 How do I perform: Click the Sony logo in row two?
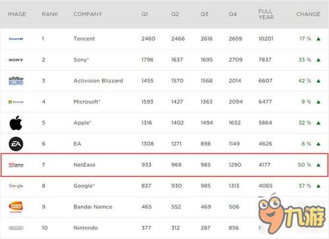pos(16,60)
